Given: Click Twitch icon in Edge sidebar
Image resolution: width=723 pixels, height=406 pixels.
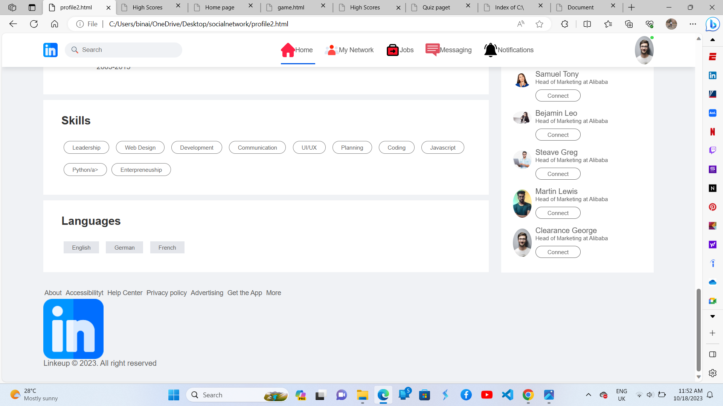Looking at the screenshot, I should coord(712,150).
